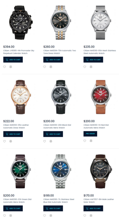Compare scale icon for NH8393-05A Leather watch
This screenshot has height=220, width=119.
[x=11, y=141]
